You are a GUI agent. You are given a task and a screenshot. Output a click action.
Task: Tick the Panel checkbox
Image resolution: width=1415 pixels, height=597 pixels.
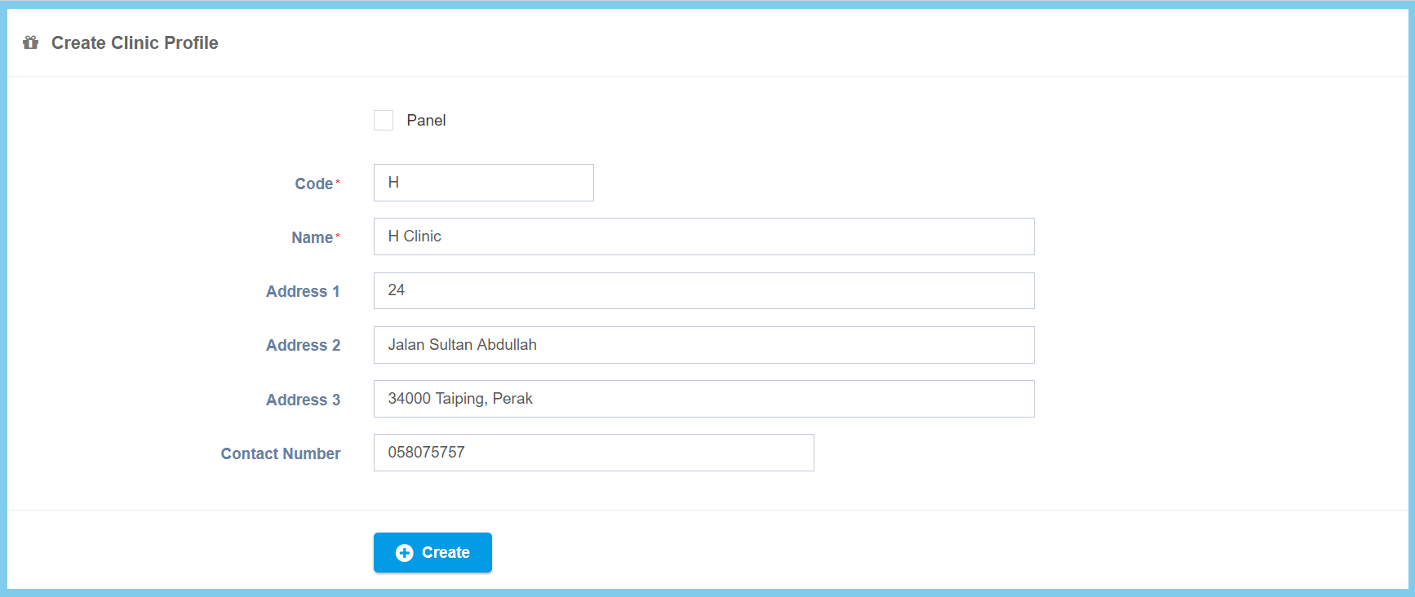384,121
